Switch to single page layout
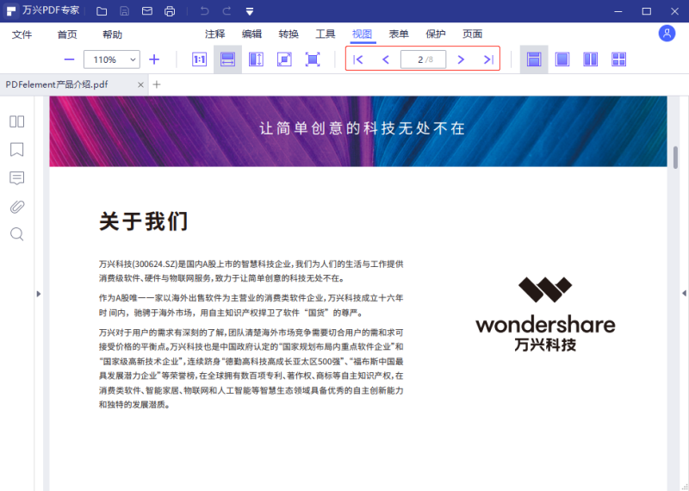Viewport: 689px width, 491px height. (x=562, y=59)
